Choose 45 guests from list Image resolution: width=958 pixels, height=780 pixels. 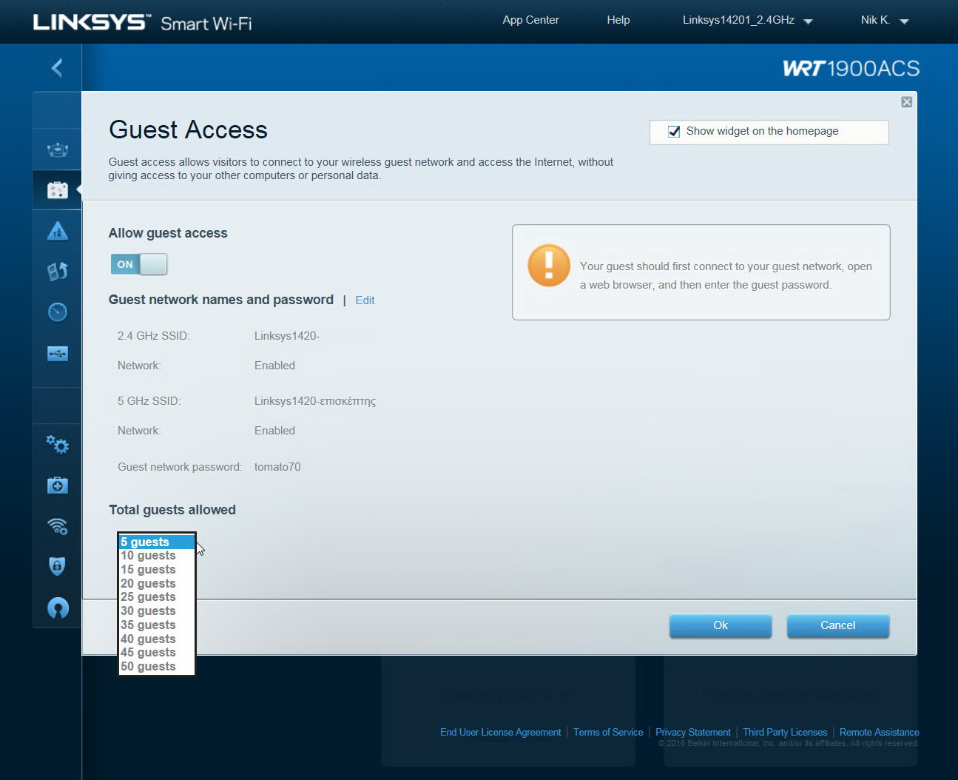coord(157,653)
